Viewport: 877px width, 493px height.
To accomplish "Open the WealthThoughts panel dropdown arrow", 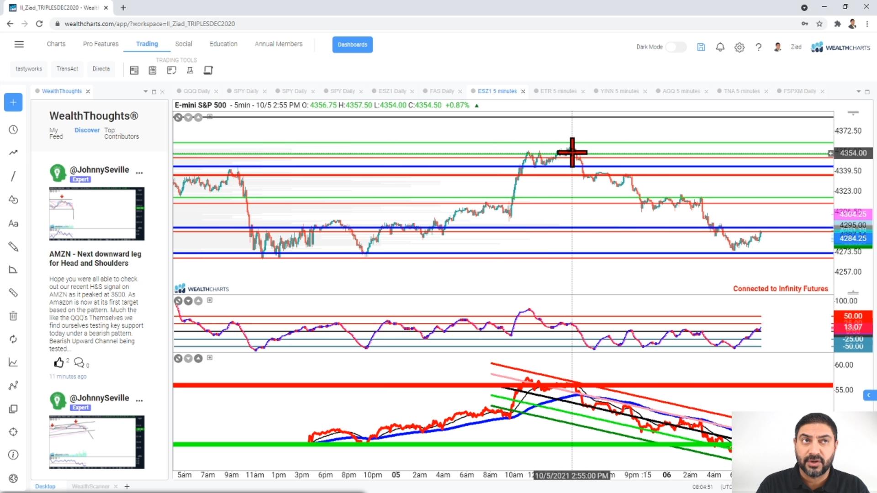I will coord(145,92).
